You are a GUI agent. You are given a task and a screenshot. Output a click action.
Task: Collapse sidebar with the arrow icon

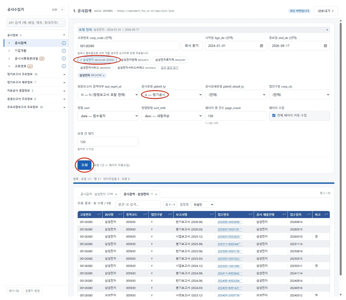tap(62, 10)
